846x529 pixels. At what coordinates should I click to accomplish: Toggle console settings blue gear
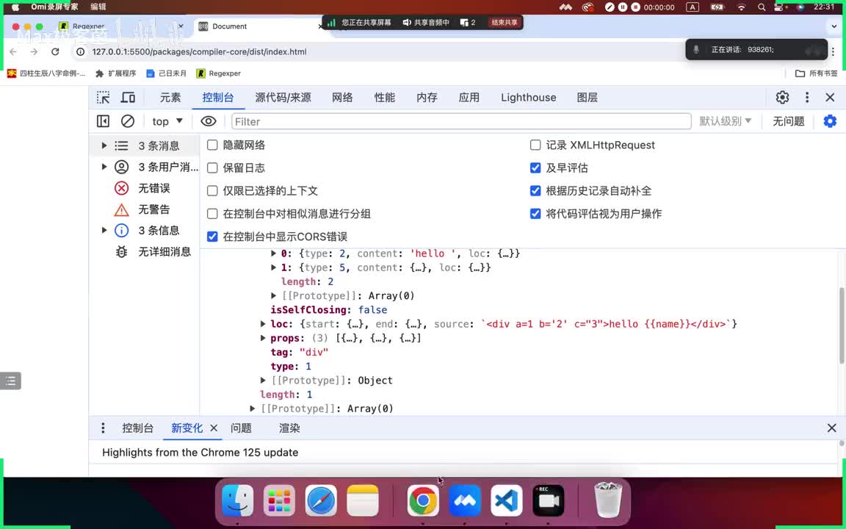point(830,121)
